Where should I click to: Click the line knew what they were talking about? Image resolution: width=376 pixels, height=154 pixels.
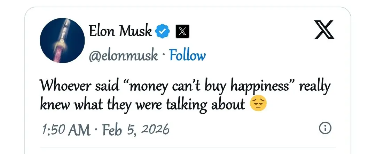pos(143,104)
